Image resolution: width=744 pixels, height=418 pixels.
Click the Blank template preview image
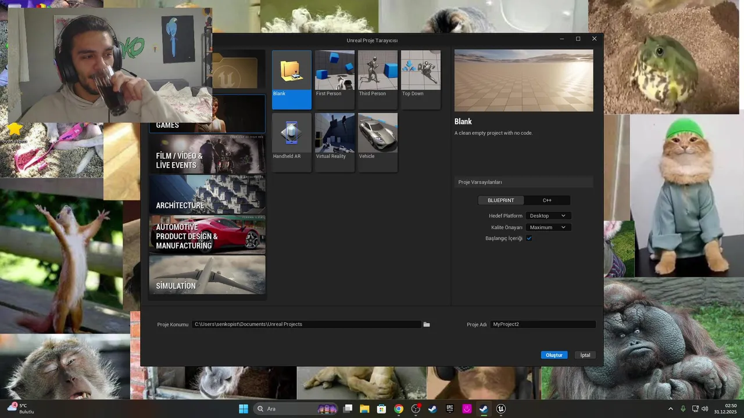[x=524, y=81]
